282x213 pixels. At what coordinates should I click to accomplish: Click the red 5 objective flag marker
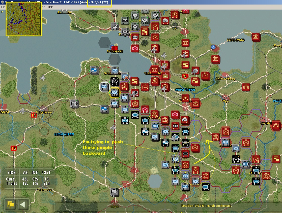[x=185, y=76]
